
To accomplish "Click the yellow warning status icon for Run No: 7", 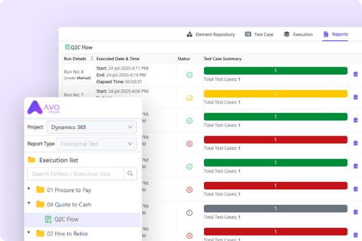I will (189, 98).
